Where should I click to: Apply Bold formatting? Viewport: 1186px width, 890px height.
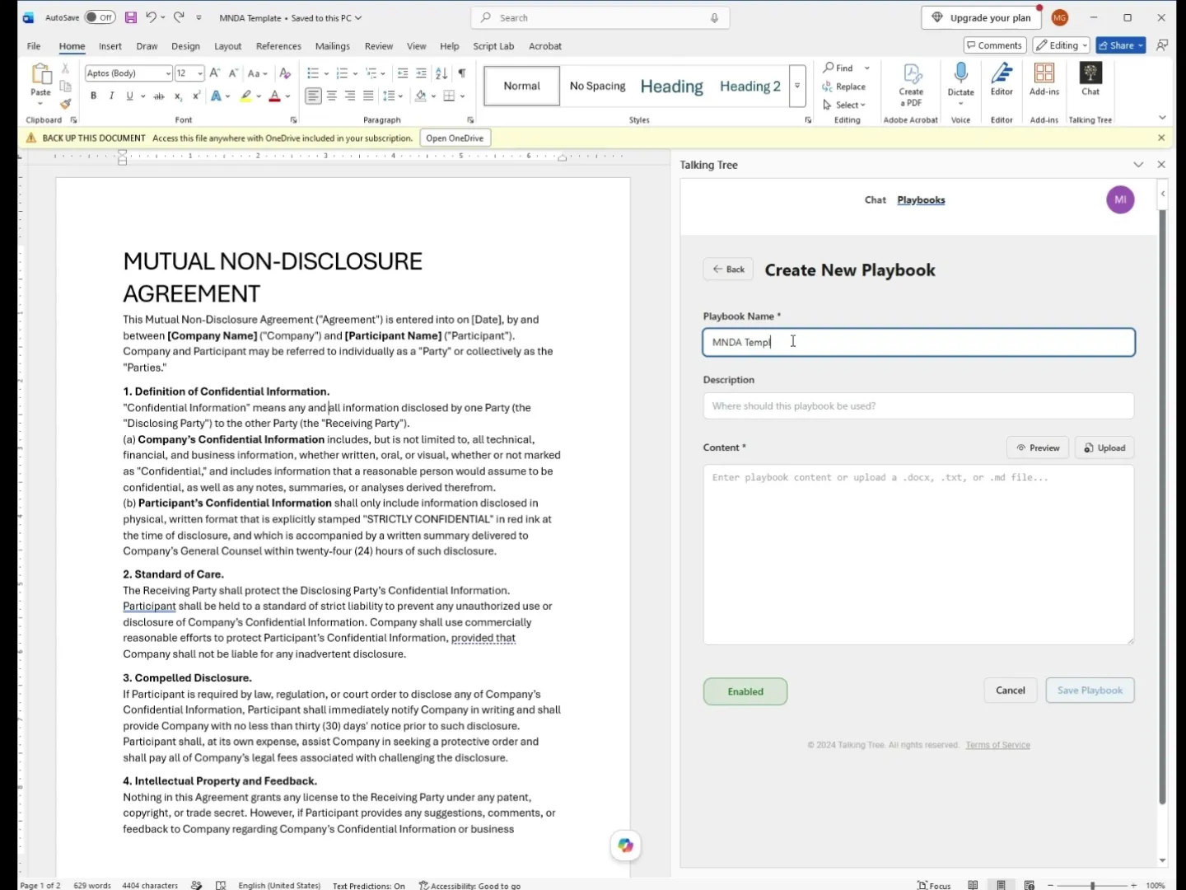(x=94, y=96)
